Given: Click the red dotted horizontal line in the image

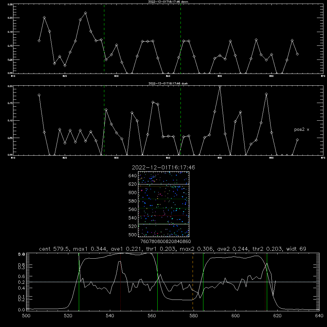Looking at the screenshot, I should [x=163, y=216].
